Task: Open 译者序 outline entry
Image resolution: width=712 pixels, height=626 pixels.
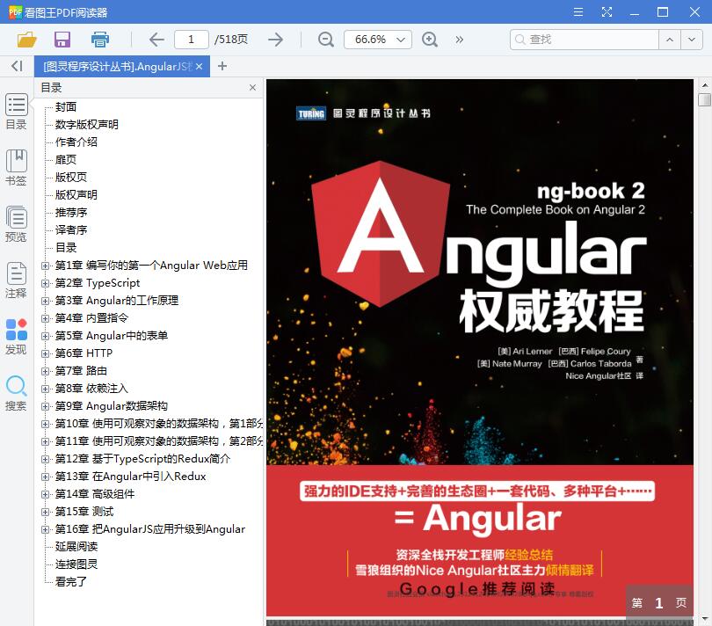Action: pyautogui.click(x=71, y=229)
